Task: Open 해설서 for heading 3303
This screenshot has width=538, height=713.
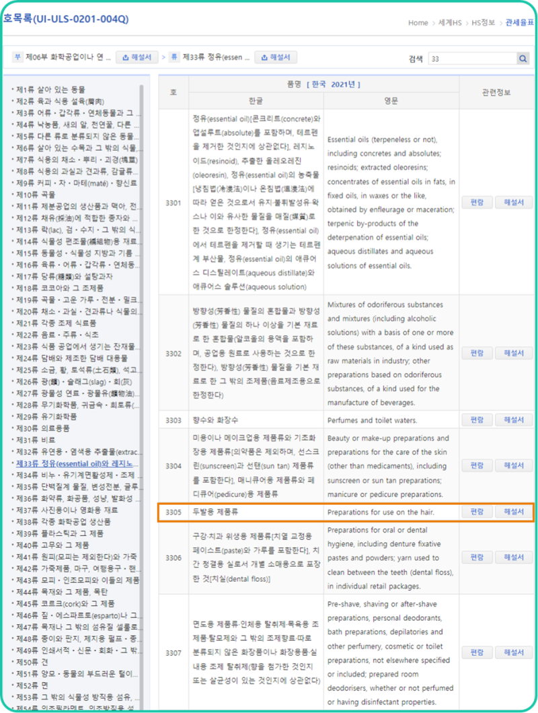Action: (x=514, y=419)
